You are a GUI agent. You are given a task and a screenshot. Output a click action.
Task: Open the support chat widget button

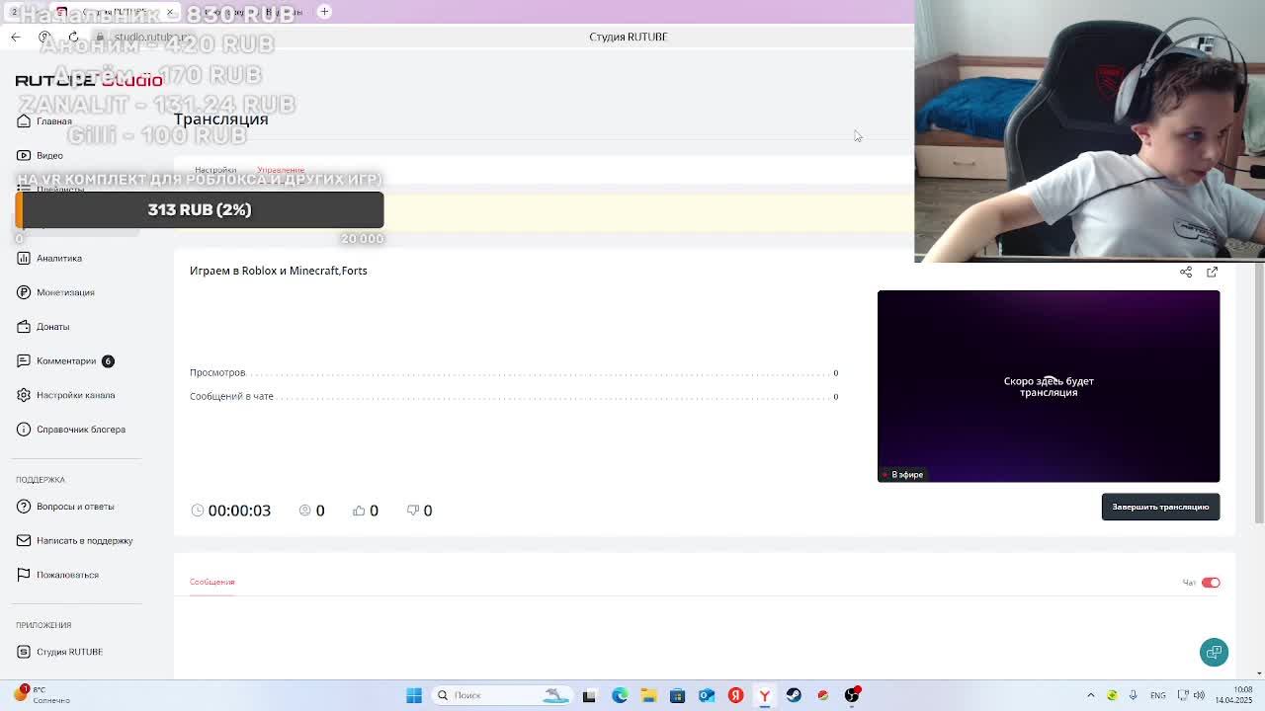click(x=1214, y=652)
